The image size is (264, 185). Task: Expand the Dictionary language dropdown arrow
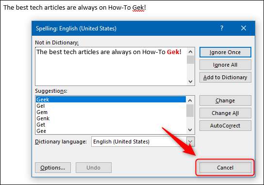point(190,142)
